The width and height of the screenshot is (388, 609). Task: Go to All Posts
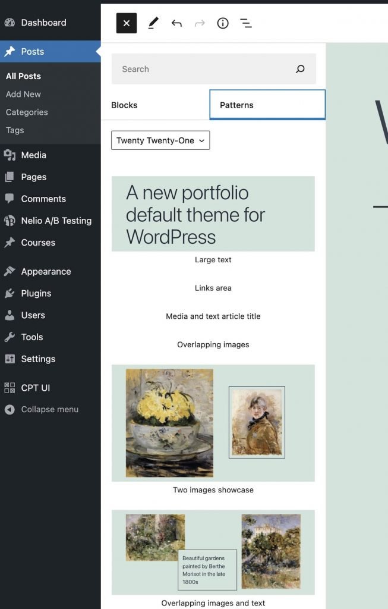[23, 76]
